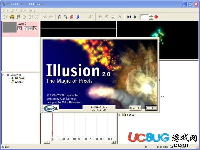Increase the frame number with the up spinner

point(151,15)
